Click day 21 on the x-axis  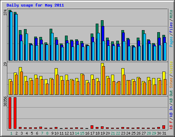tap(113, 133)
